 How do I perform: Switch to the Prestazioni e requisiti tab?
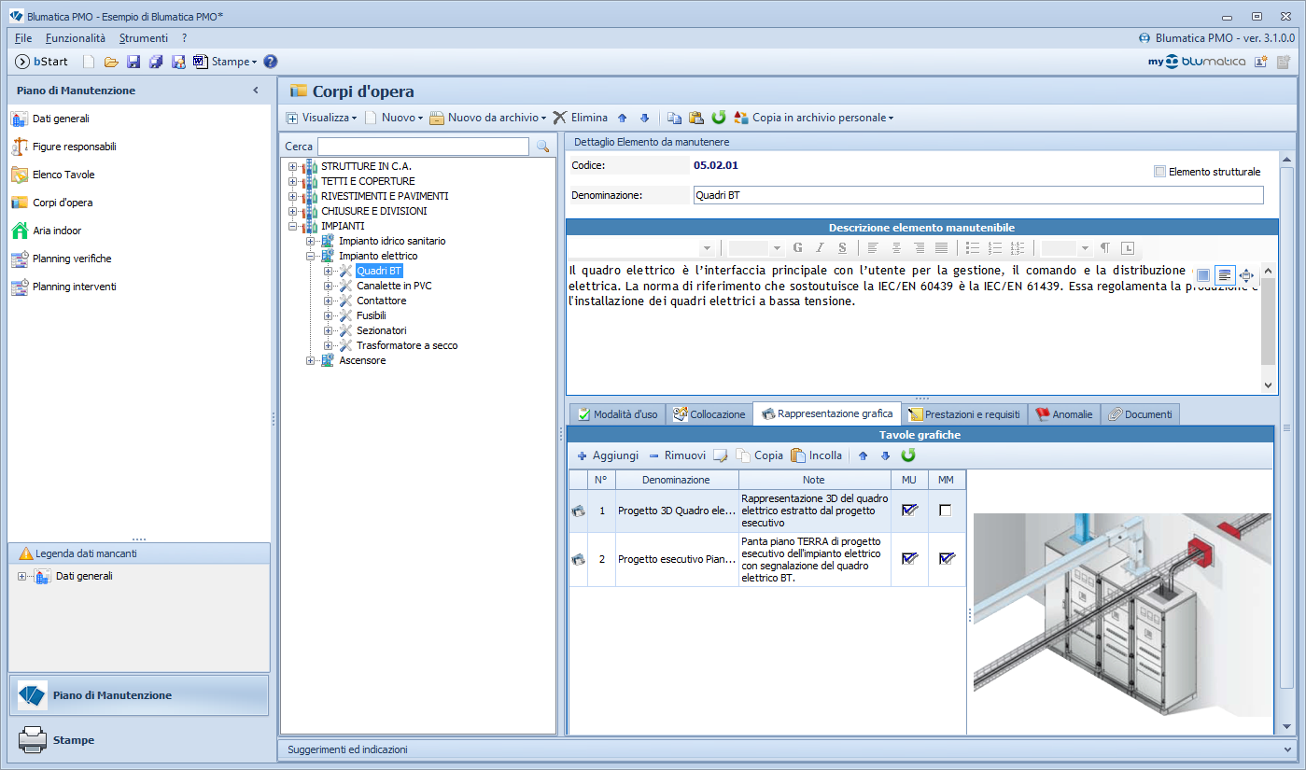[x=964, y=414]
